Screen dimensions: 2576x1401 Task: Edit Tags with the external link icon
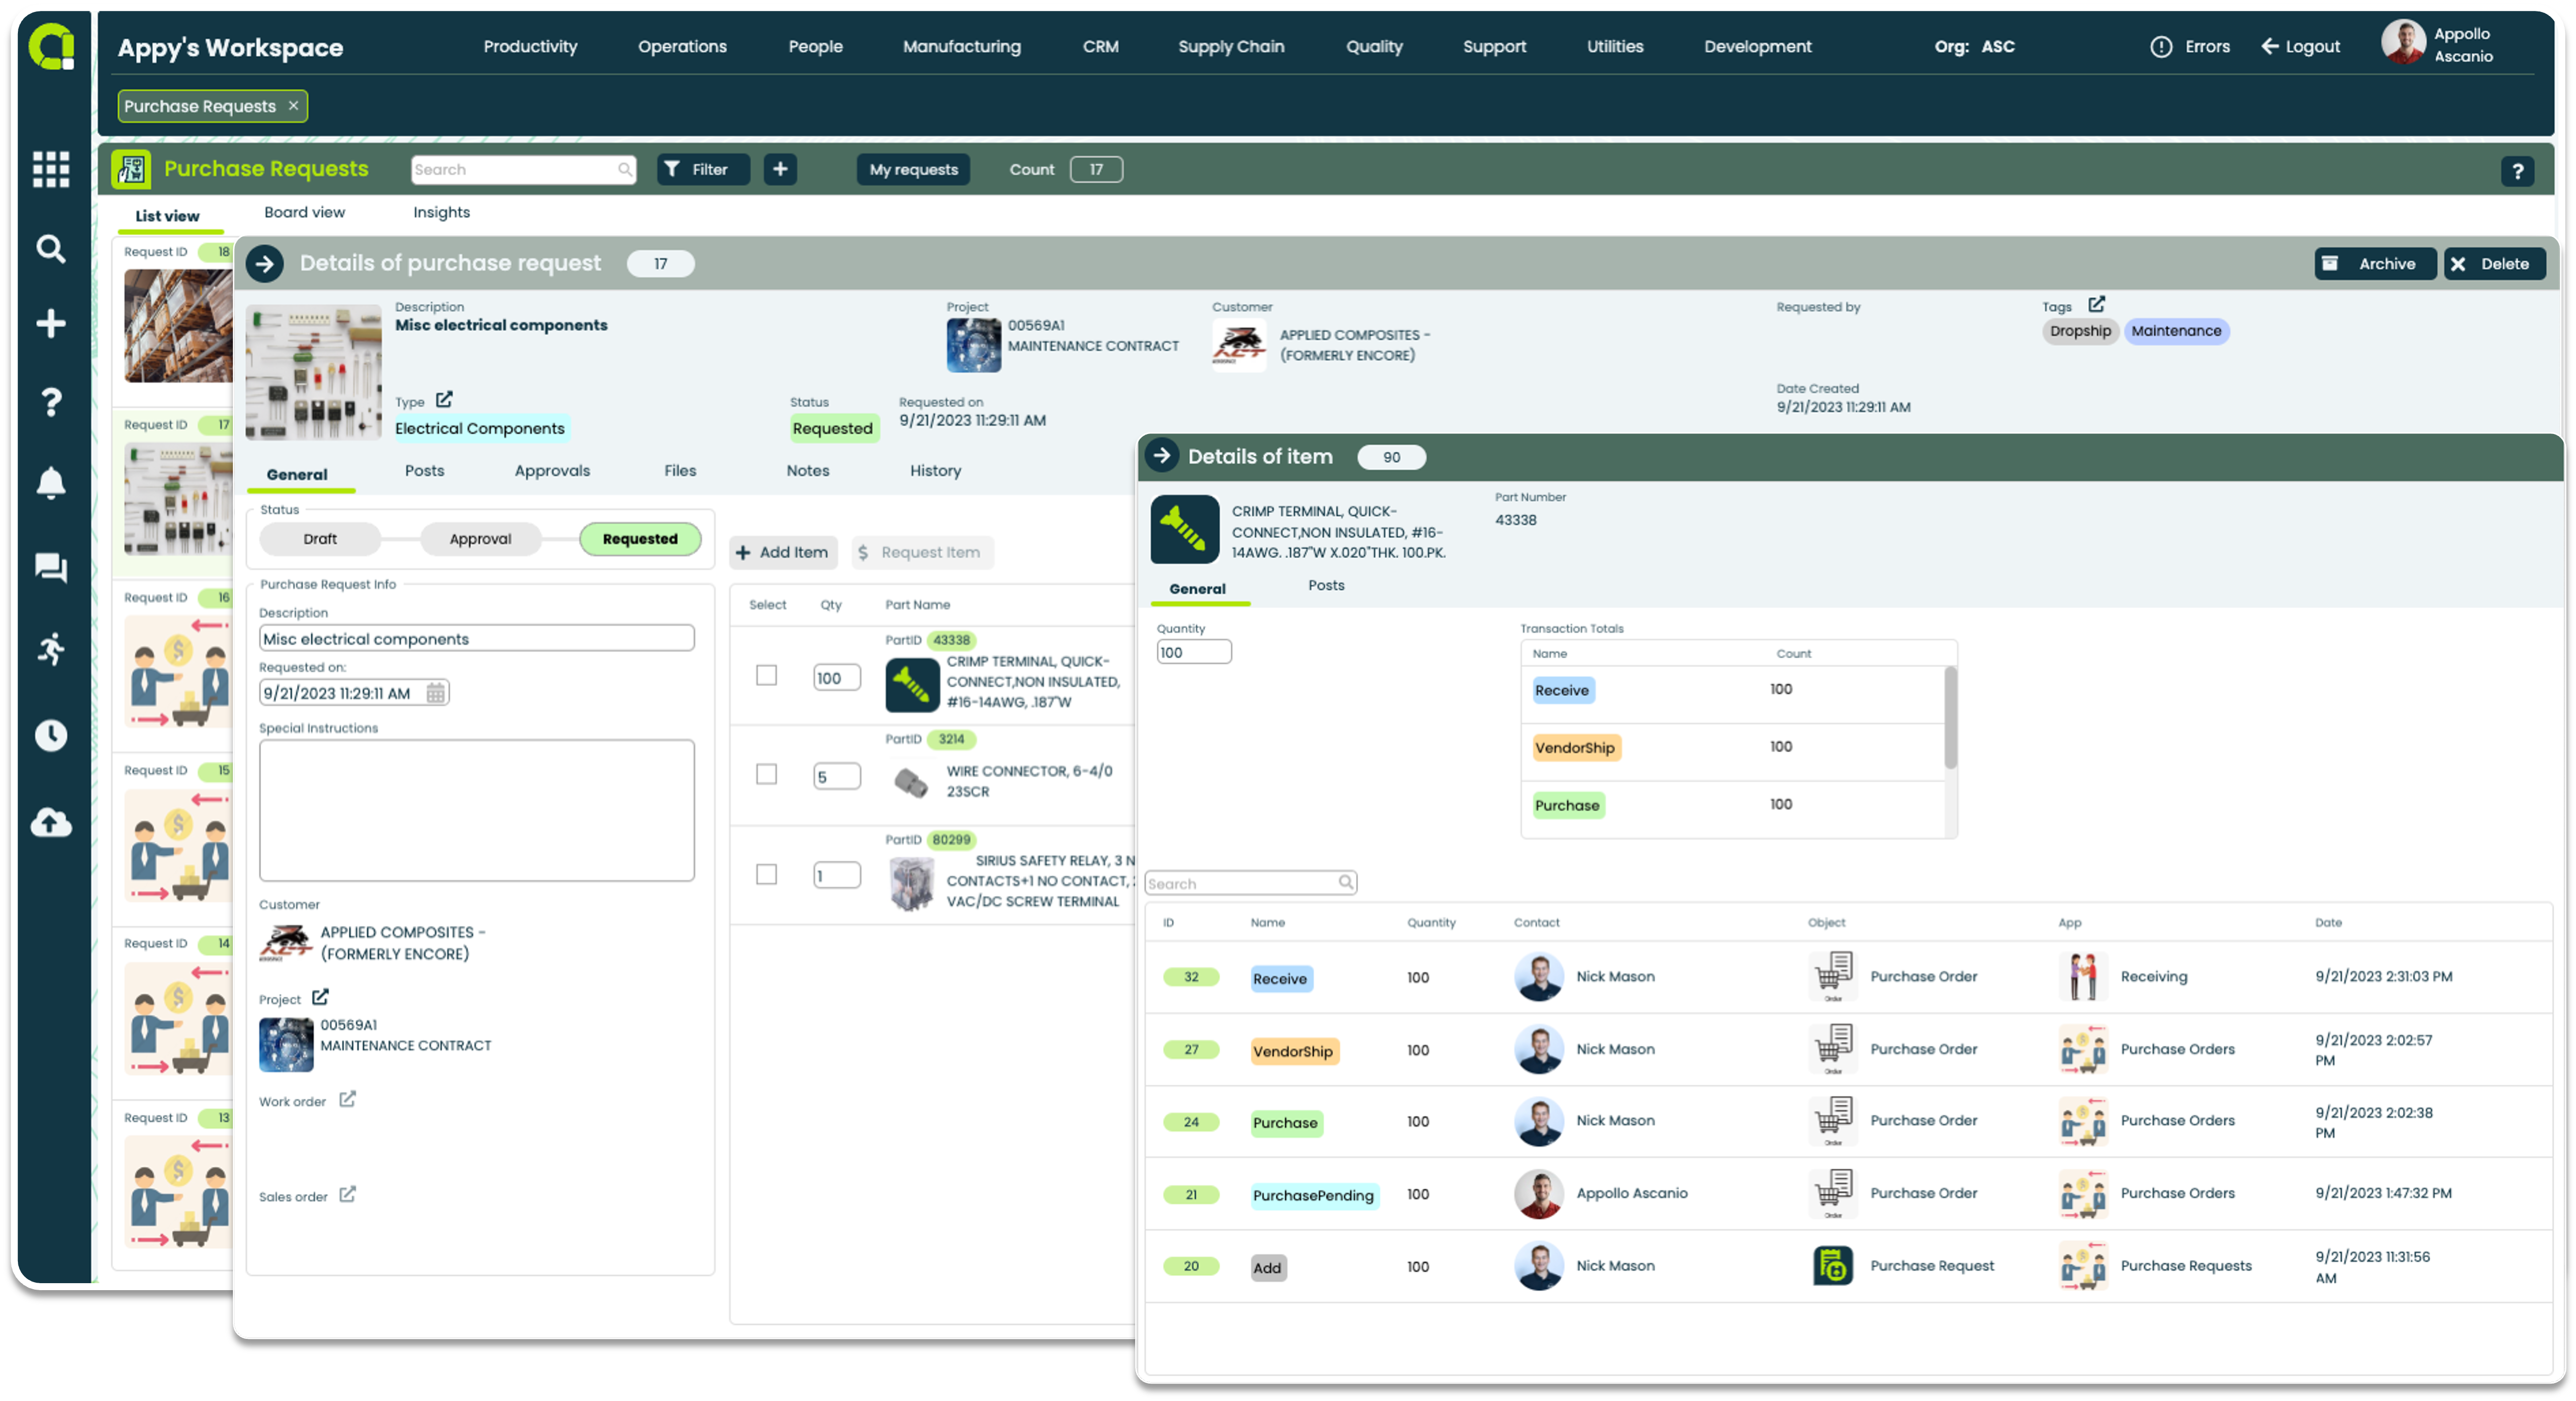[2096, 305]
